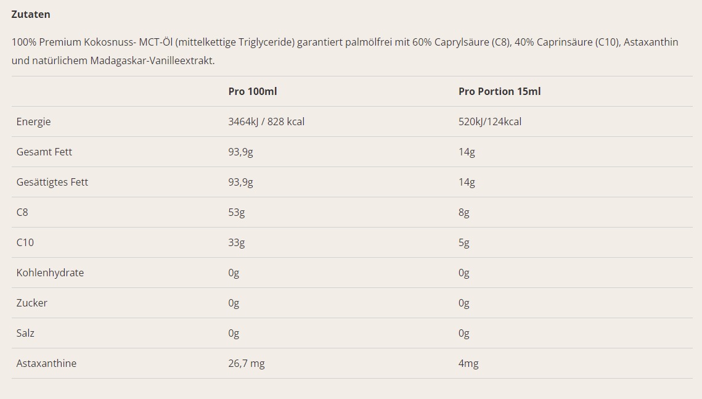
Task: Select the Gesamt Fett row label
Action: [x=44, y=152]
